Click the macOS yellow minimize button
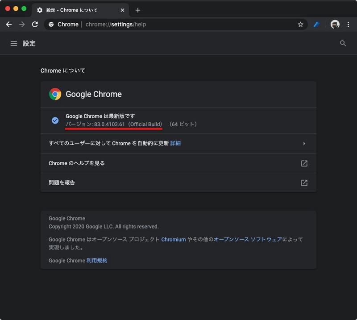This screenshot has height=320, width=357. pyautogui.click(x=16, y=8)
